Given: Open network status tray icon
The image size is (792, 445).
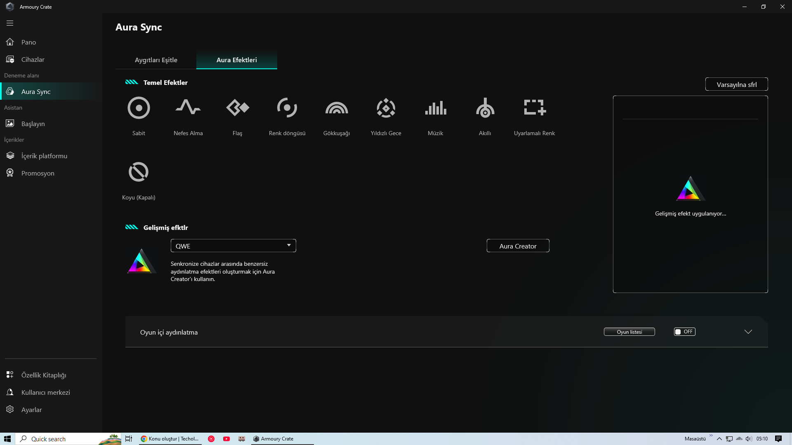Looking at the screenshot, I should click(729, 439).
